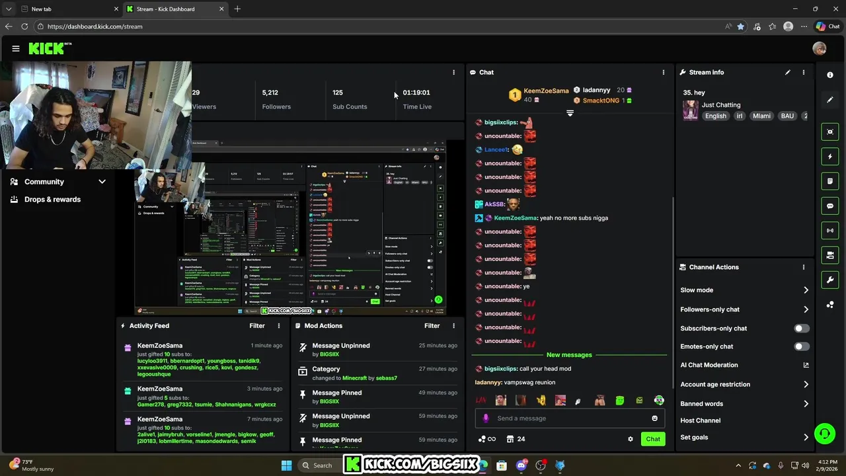846x476 pixels.
Task: Edit stream info with the pencil icon
Action: point(788,72)
